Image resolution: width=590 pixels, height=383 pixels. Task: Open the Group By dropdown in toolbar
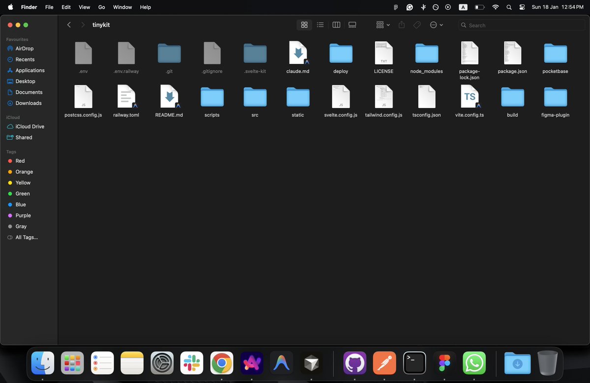pos(383,25)
